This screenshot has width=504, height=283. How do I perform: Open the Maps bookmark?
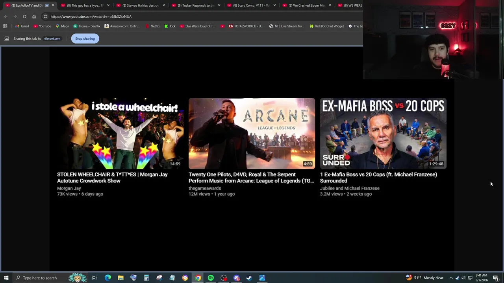click(x=62, y=26)
